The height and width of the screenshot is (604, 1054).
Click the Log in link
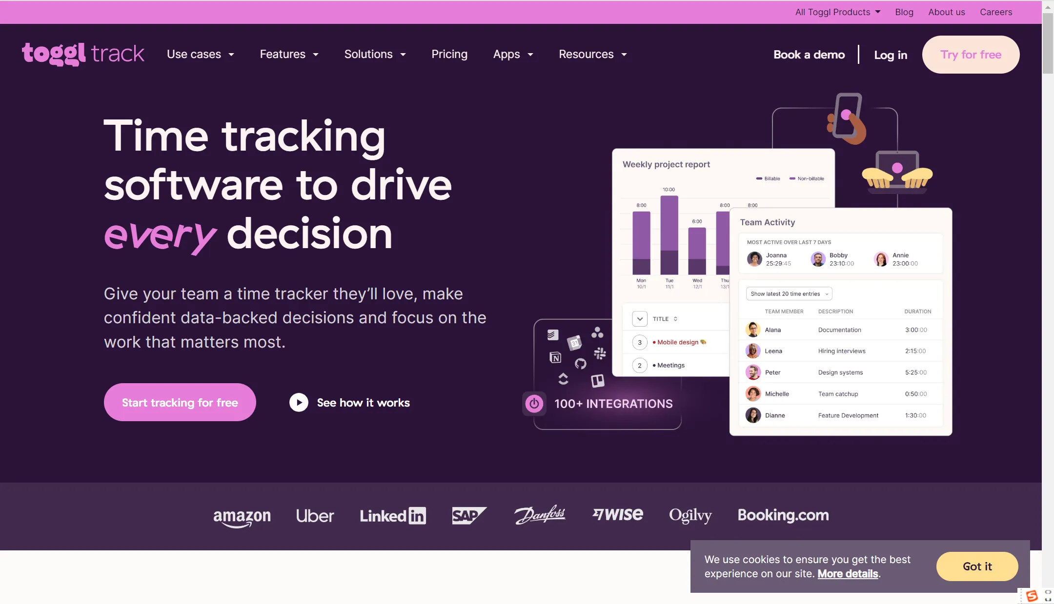point(891,54)
